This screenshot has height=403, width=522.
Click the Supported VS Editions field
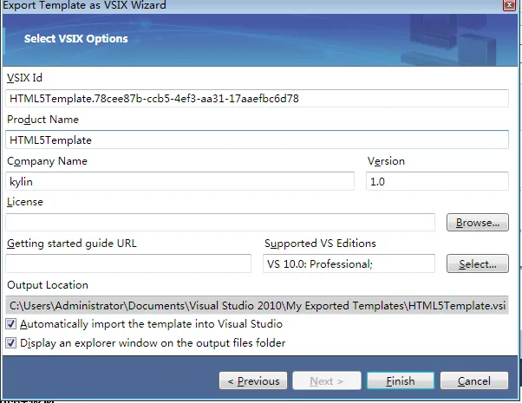point(349,263)
